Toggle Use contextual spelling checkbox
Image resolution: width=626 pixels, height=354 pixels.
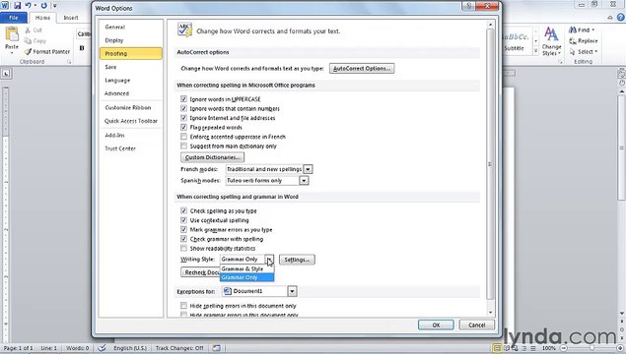coord(183,220)
